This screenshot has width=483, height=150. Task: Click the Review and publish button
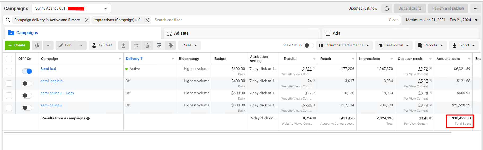point(448,8)
